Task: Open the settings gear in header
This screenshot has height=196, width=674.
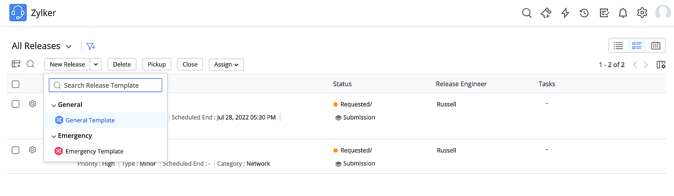Action: [x=642, y=13]
